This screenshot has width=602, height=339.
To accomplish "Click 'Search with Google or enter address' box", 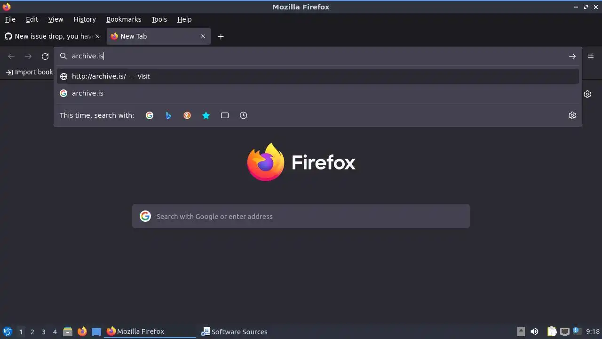I will (301, 216).
